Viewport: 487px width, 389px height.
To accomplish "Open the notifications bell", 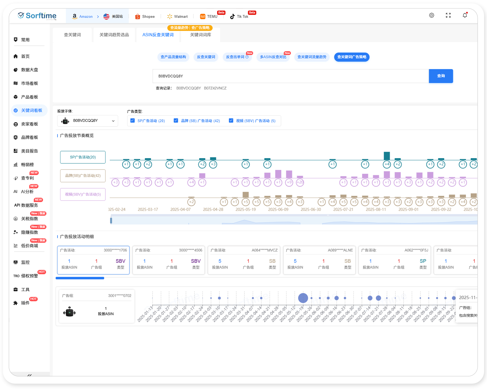I will tap(465, 15).
